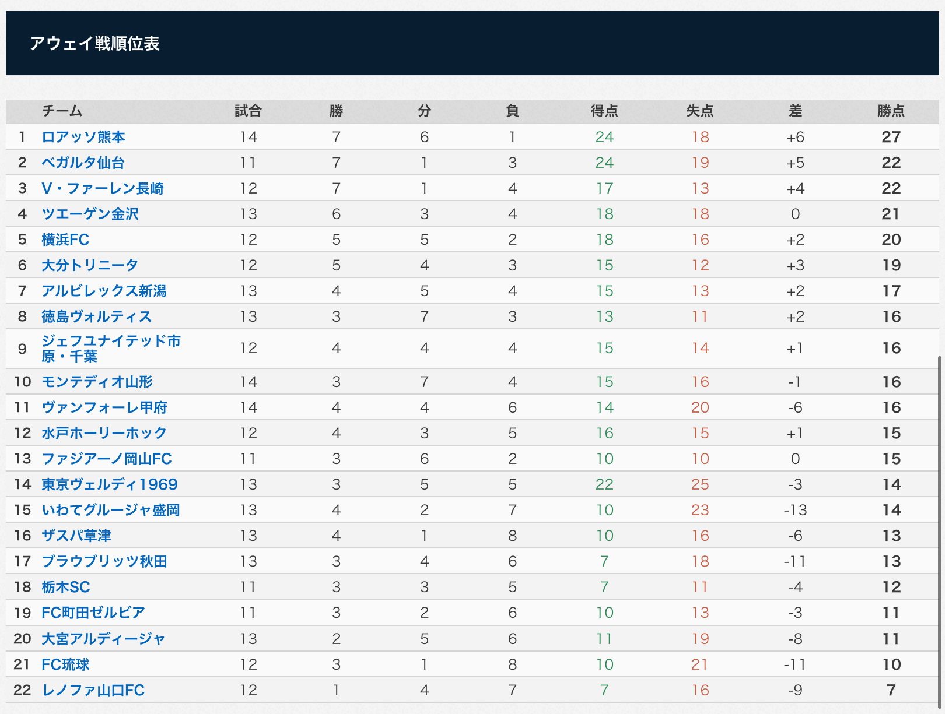Open いわてグルージャ盛岡 team page

[x=111, y=510]
